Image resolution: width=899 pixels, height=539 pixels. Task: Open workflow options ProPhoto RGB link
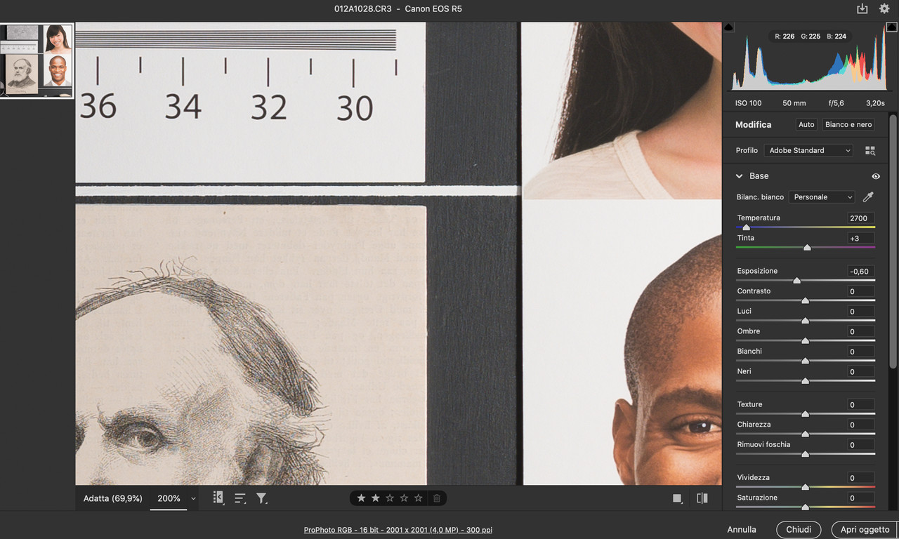(x=398, y=530)
